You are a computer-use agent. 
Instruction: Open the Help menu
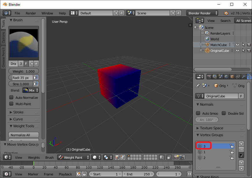coord(62,13)
